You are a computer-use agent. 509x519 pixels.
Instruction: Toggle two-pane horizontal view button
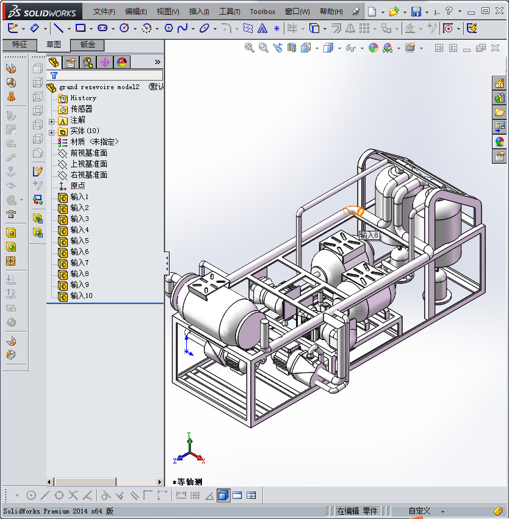237,496
